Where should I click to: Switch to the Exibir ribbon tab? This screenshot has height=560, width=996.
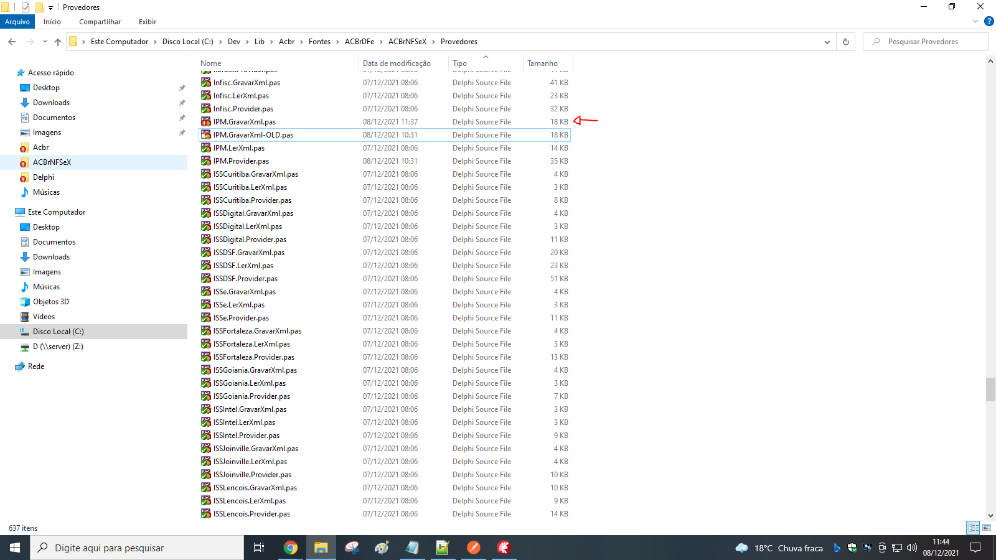pos(148,22)
